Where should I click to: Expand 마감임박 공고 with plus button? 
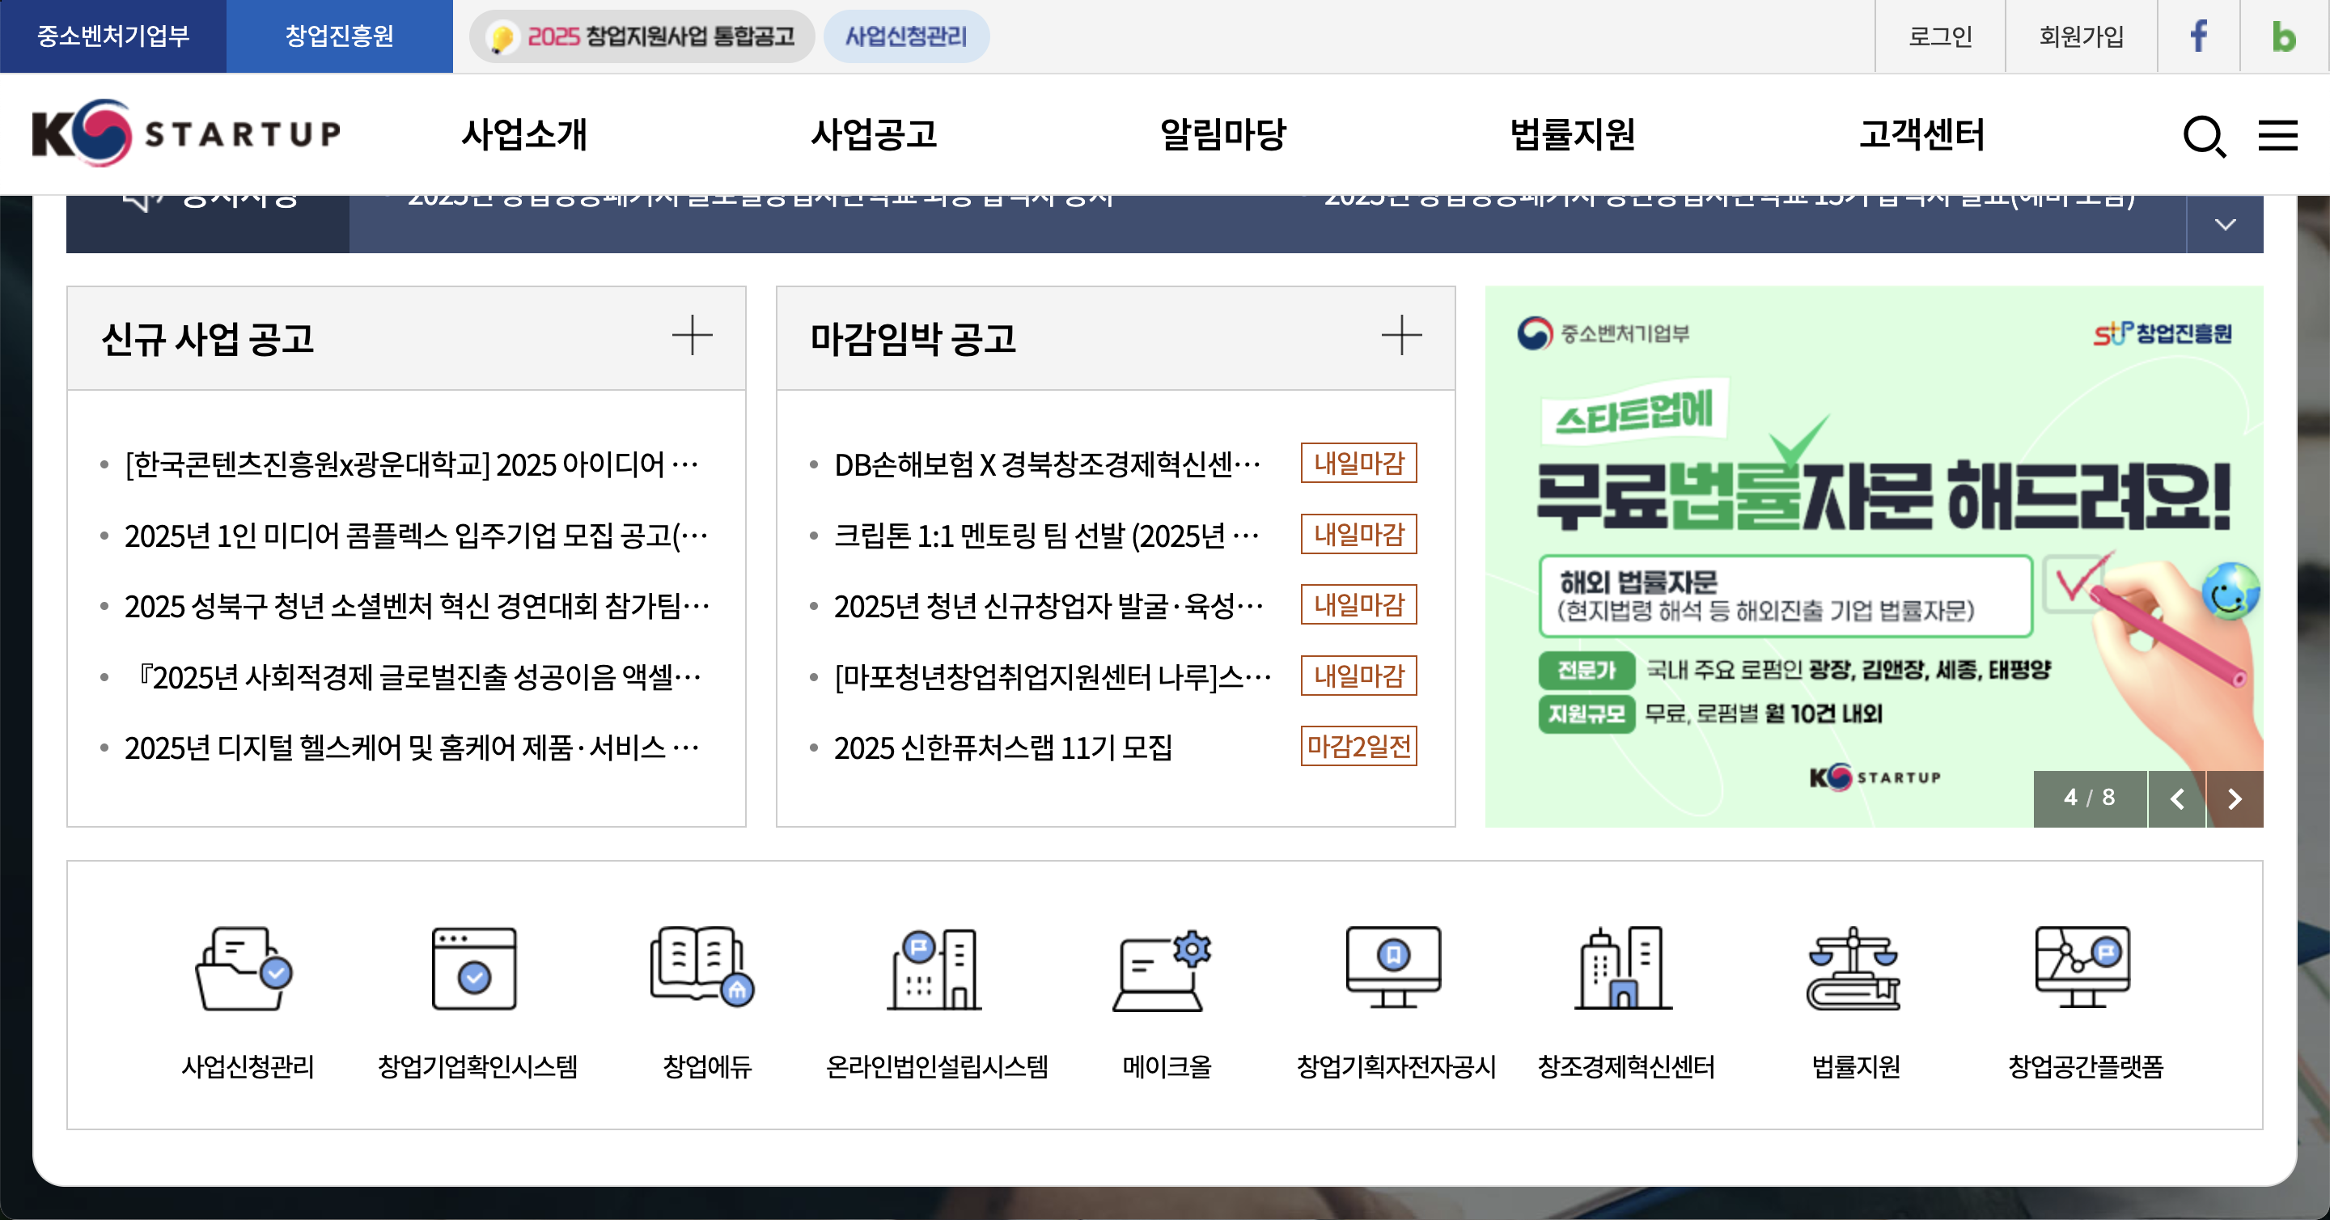(x=1401, y=336)
